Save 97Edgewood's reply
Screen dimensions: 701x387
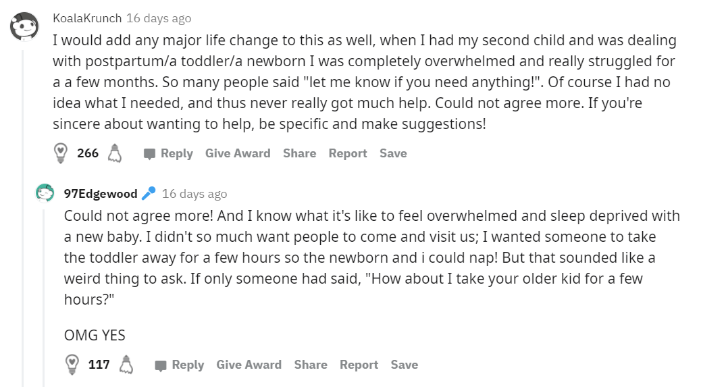(405, 365)
